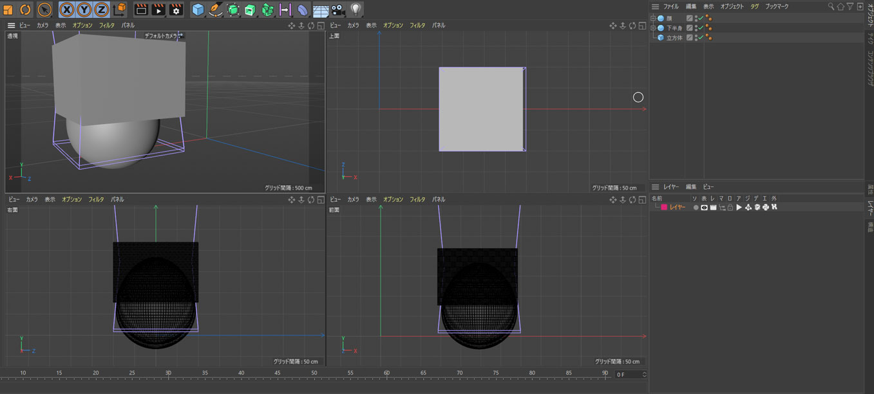
Task: Open the タグ menu in Object Manager
Action: 754,6
